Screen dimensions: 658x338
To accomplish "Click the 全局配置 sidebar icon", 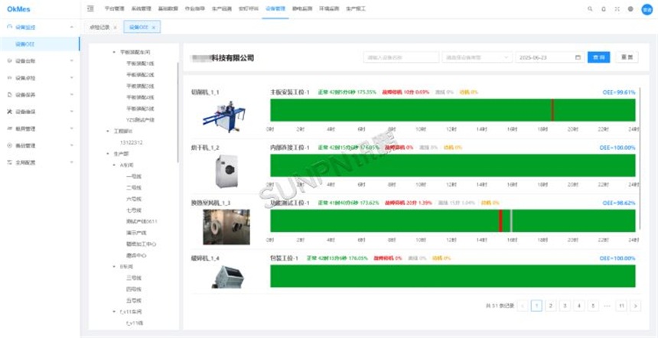I will (x=10, y=162).
